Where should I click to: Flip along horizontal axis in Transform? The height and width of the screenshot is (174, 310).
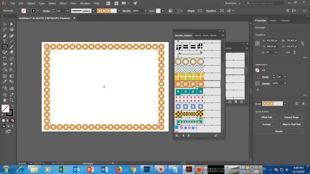pos(288,53)
